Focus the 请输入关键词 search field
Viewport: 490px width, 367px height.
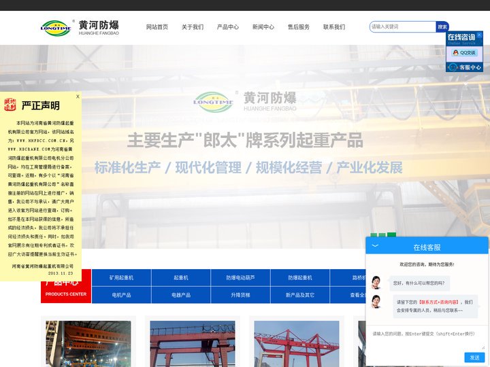coord(402,27)
